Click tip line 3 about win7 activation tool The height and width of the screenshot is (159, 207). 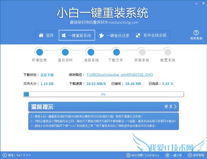[x=94, y=126]
